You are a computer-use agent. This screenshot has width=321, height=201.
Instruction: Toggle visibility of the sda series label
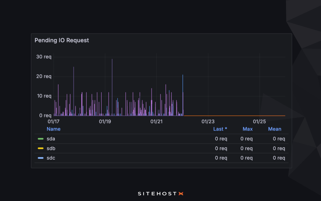click(x=51, y=139)
